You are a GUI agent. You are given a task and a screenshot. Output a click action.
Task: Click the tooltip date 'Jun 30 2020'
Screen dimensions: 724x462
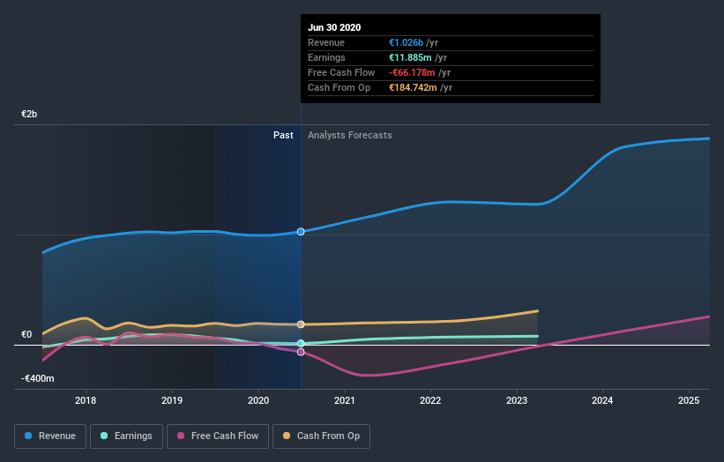click(334, 27)
